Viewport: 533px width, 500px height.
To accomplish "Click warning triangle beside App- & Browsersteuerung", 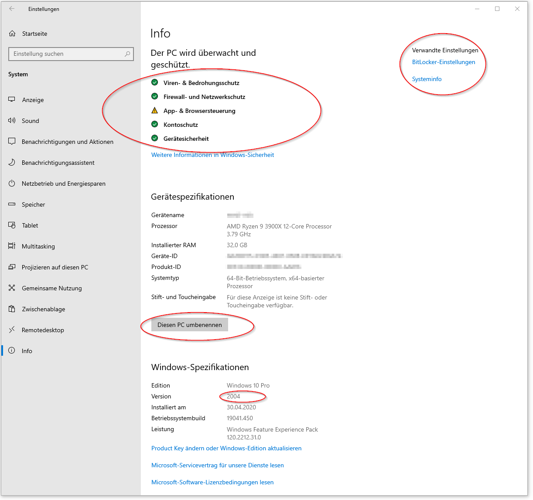I will tap(154, 110).
